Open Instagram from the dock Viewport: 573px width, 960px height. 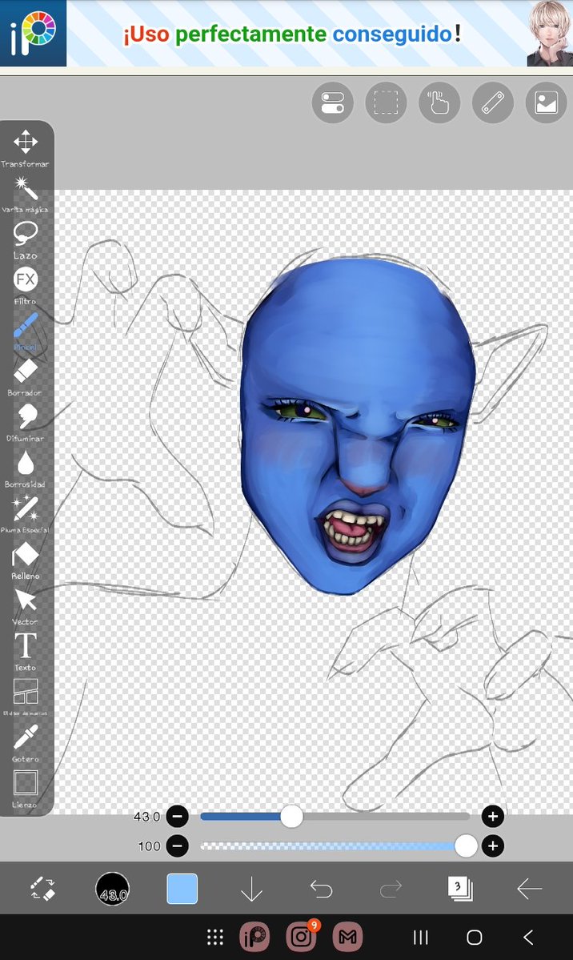(301, 936)
